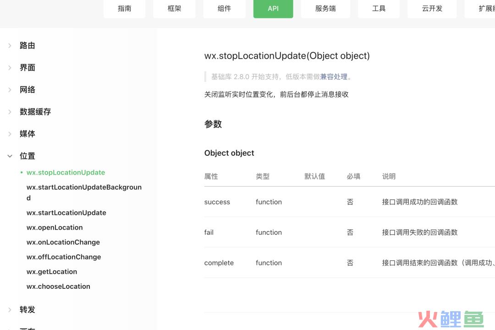Switch to the 指南 tab
495x330 pixels.
click(x=124, y=9)
